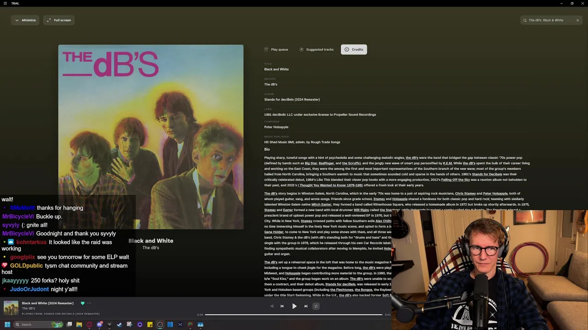The width and height of the screenshot is (588, 330).
Task: Click the Play queue list icon
Action: click(266, 49)
